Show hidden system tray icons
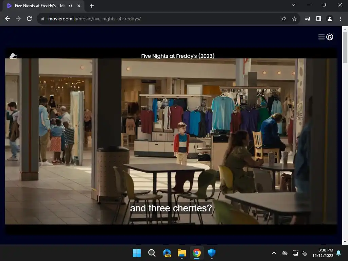348x261 pixels. click(x=274, y=253)
